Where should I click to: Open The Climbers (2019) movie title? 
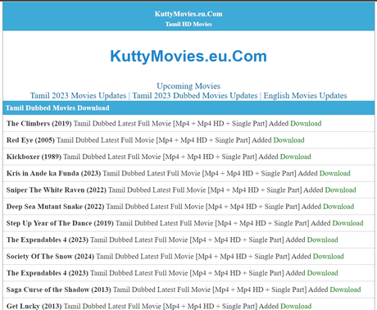[39, 124]
